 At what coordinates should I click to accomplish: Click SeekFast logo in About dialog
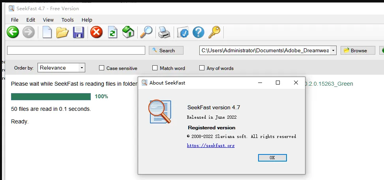(x=160, y=112)
